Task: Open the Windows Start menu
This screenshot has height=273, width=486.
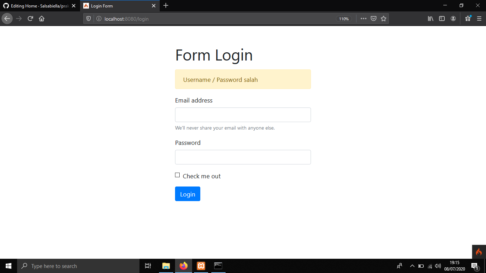Action: pyautogui.click(x=9, y=266)
